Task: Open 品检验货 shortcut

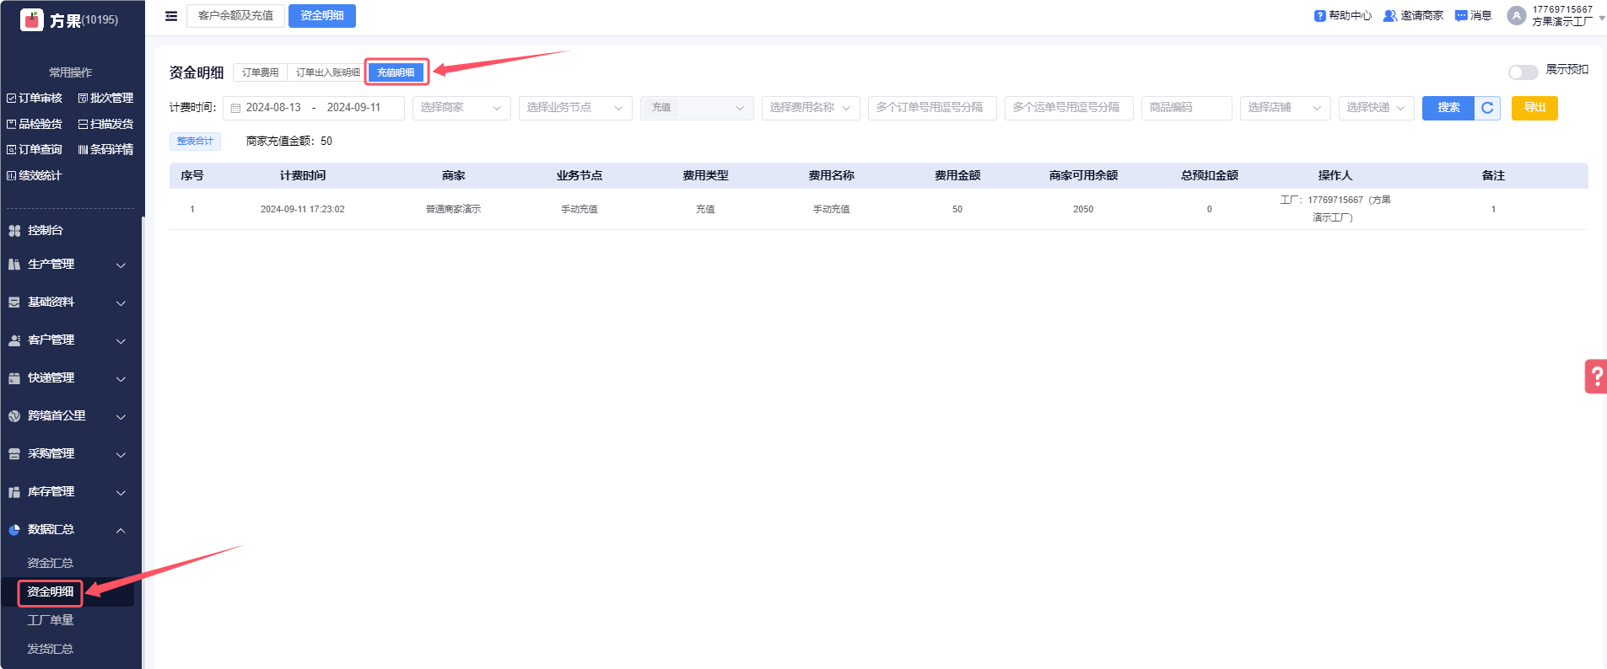Action: point(35,124)
